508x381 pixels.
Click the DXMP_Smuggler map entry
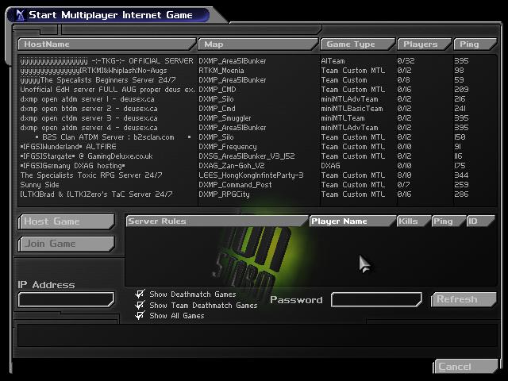[x=225, y=118]
